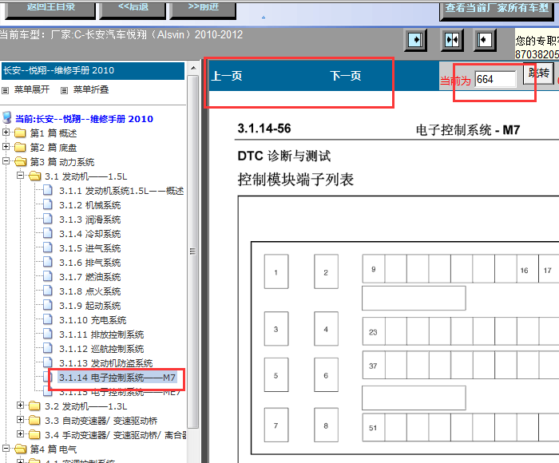Click terminal box 1 in the diagram
559x463 pixels.
(276, 271)
